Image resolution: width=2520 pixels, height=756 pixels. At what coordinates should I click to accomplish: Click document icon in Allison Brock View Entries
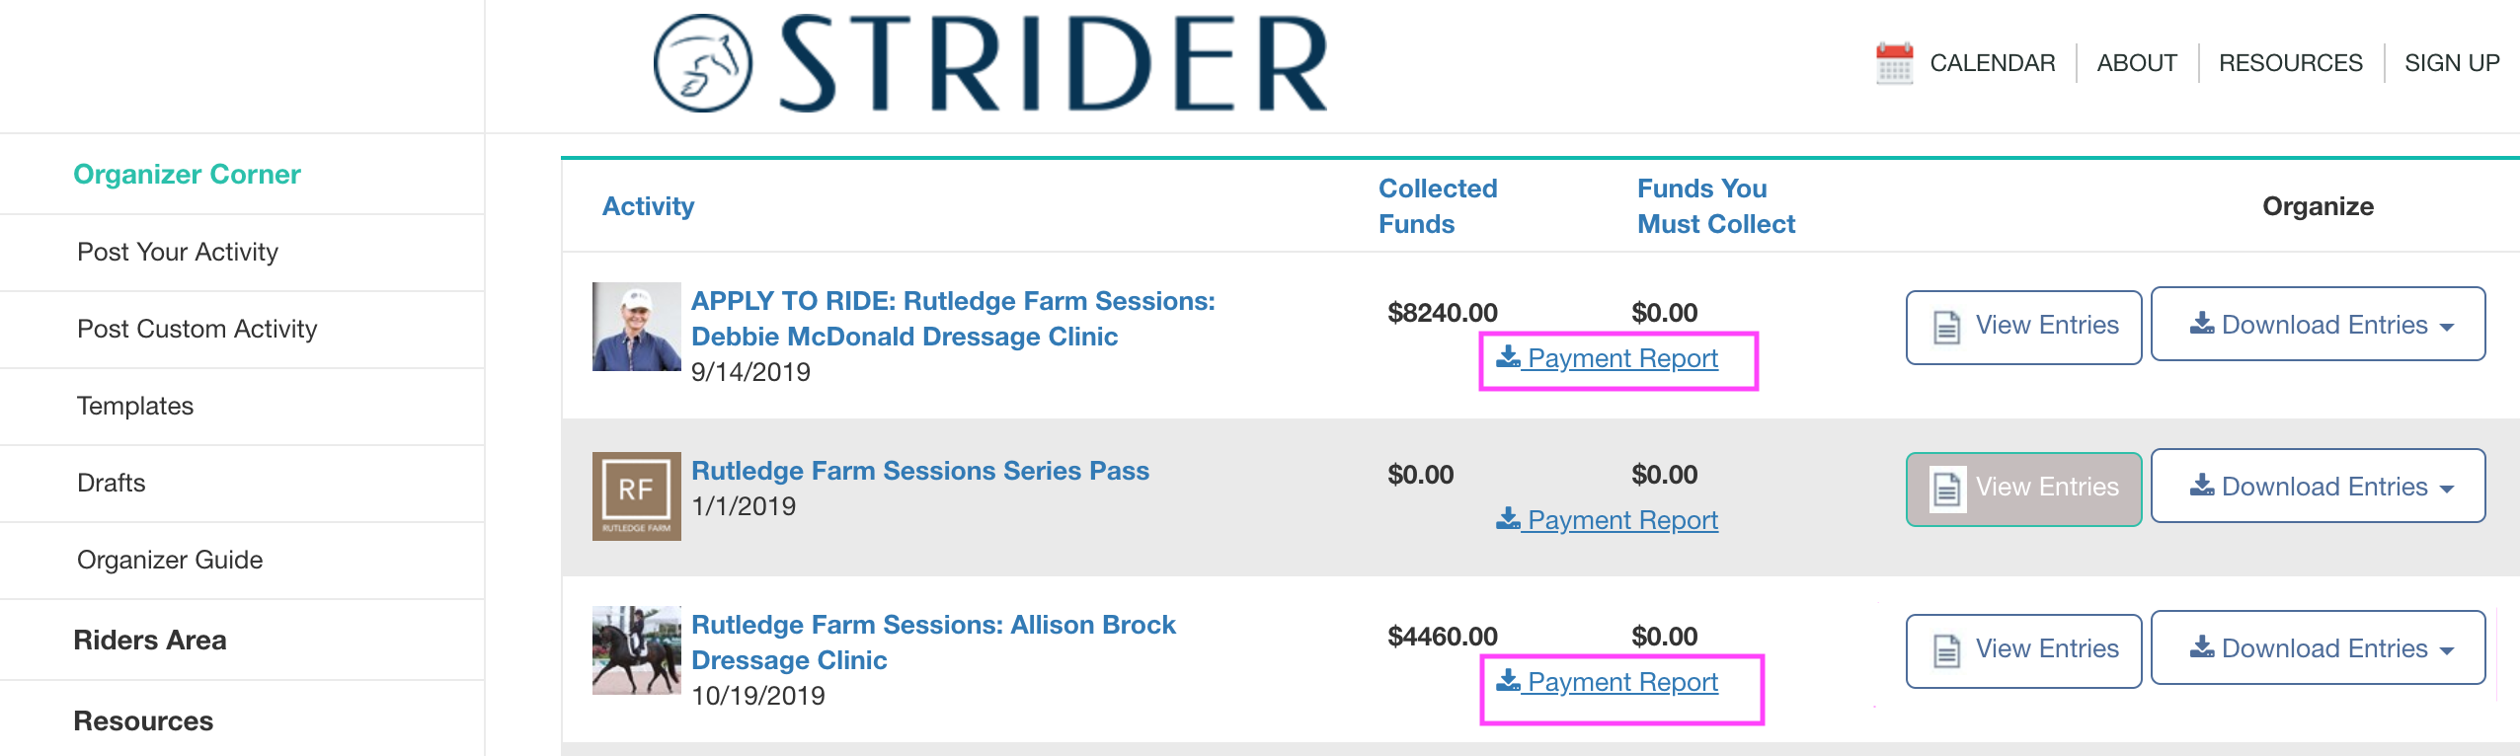click(x=1946, y=650)
